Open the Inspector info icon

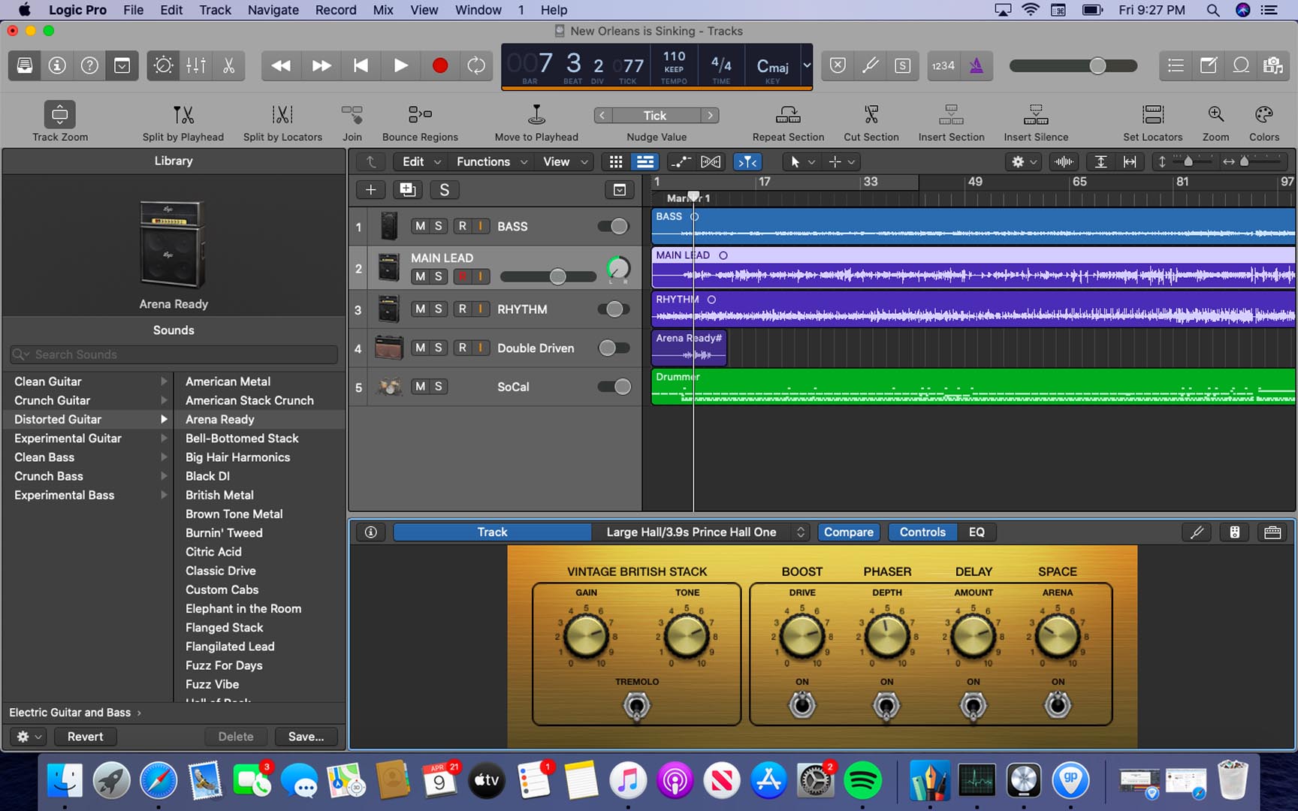pyautogui.click(x=57, y=65)
